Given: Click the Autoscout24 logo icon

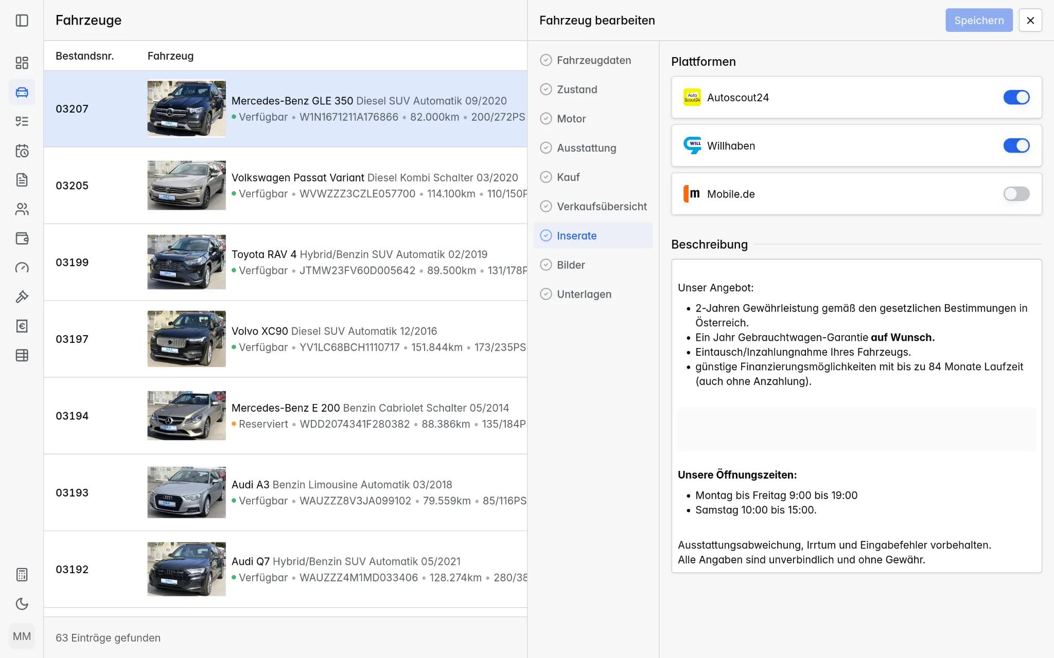Looking at the screenshot, I should [x=692, y=97].
